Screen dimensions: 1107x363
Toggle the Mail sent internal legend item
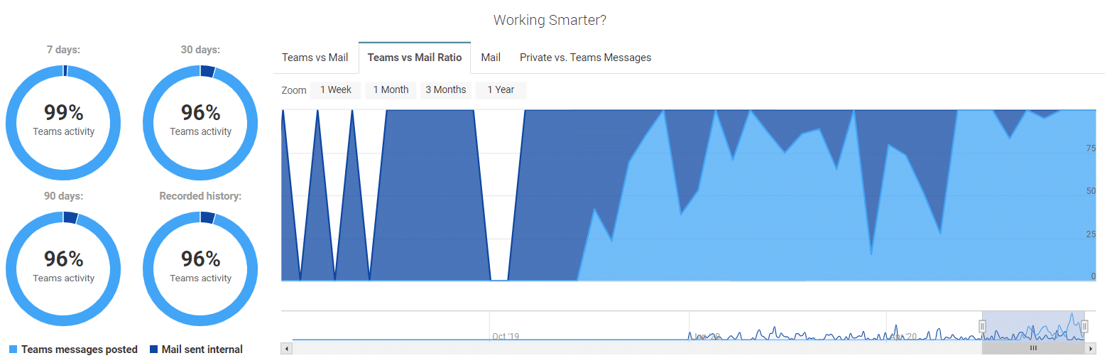tap(202, 350)
